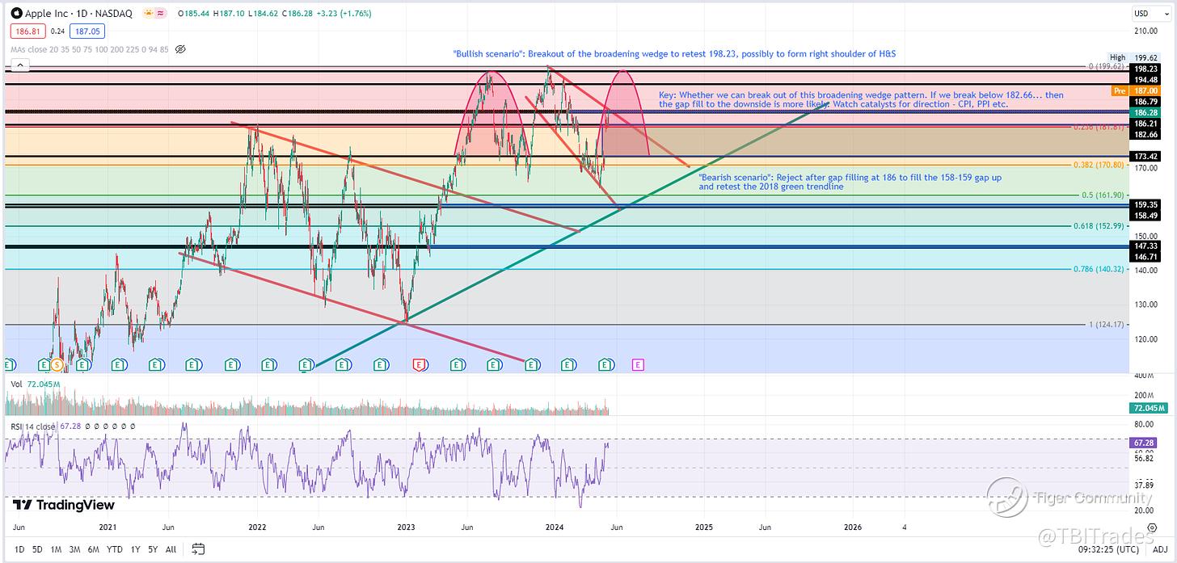Click the 'Key: Whether we can break out' annotation
This screenshot has height=563, width=1177.
click(x=862, y=99)
